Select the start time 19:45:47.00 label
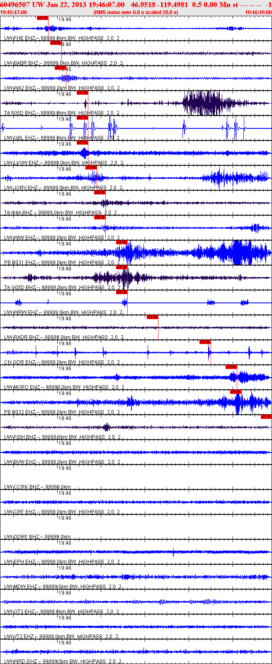This screenshot has height=664, width=272. pos(14,12)
